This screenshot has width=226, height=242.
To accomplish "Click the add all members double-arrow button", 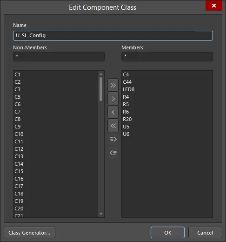I will 113,85.
